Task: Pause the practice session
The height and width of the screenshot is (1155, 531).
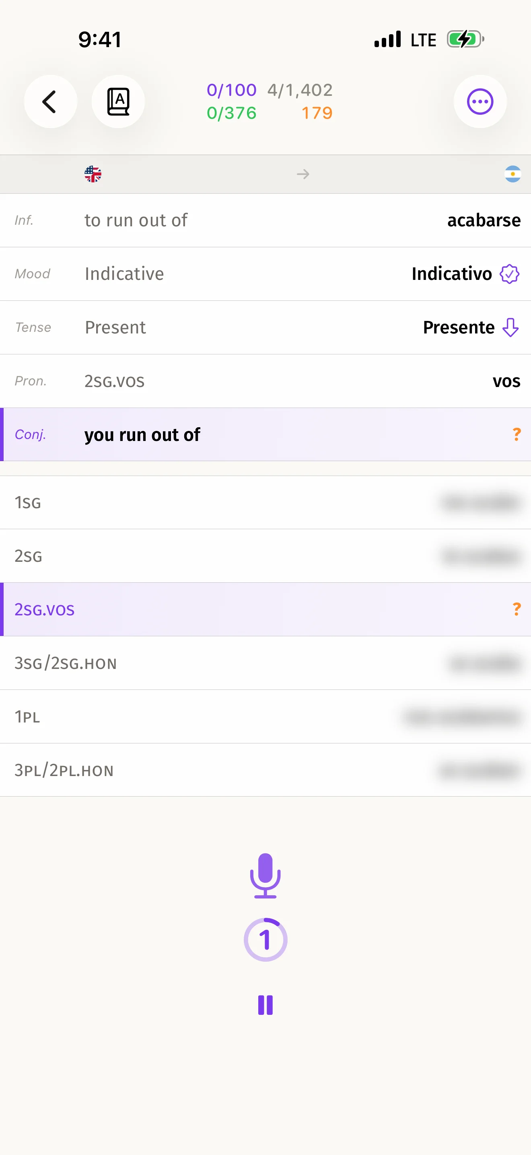Action: click(x=265, y=1005)
